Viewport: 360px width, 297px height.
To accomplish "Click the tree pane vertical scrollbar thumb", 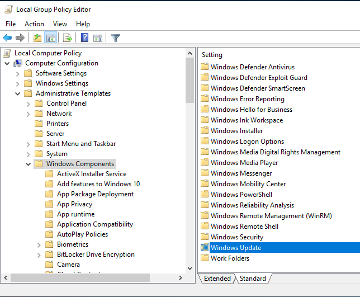I will (190, 81).
